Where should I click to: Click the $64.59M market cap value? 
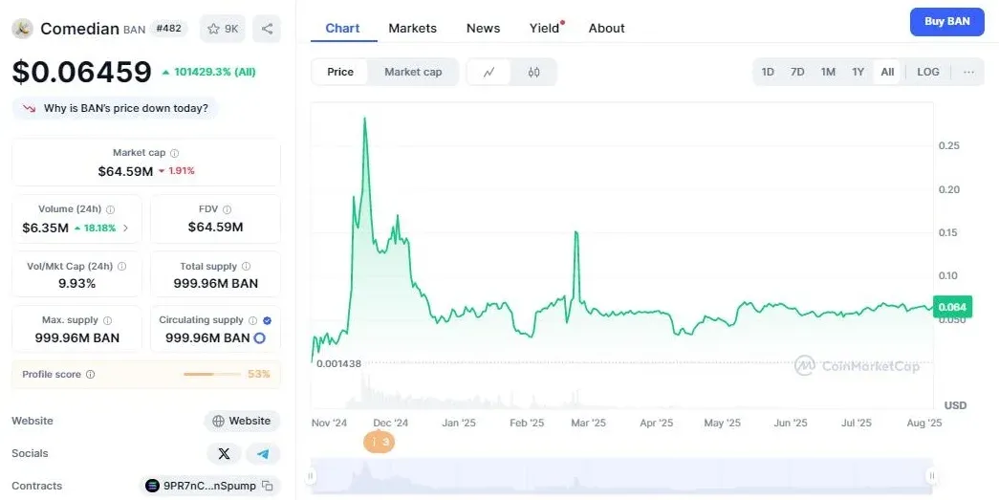(125, 171)
